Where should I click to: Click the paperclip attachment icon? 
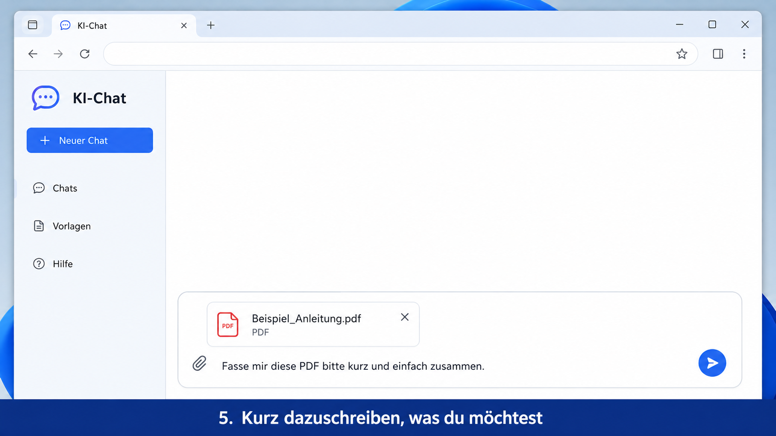pyautogui.click(x=200, y=363)
